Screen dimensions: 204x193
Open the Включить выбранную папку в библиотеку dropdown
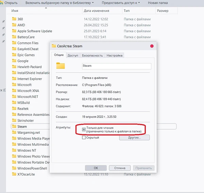tap(60, 3)
